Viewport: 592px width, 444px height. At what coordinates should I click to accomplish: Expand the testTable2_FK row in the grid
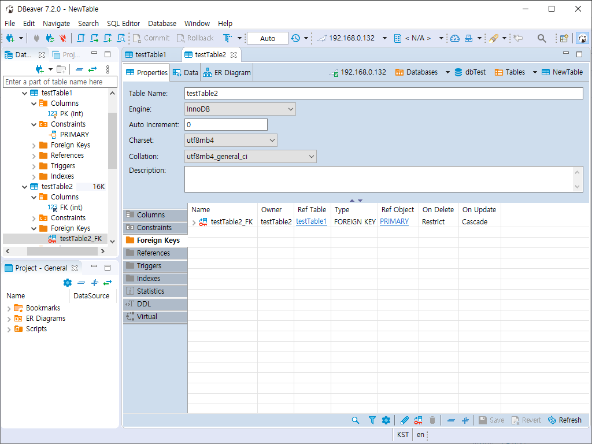coord(194,223)
